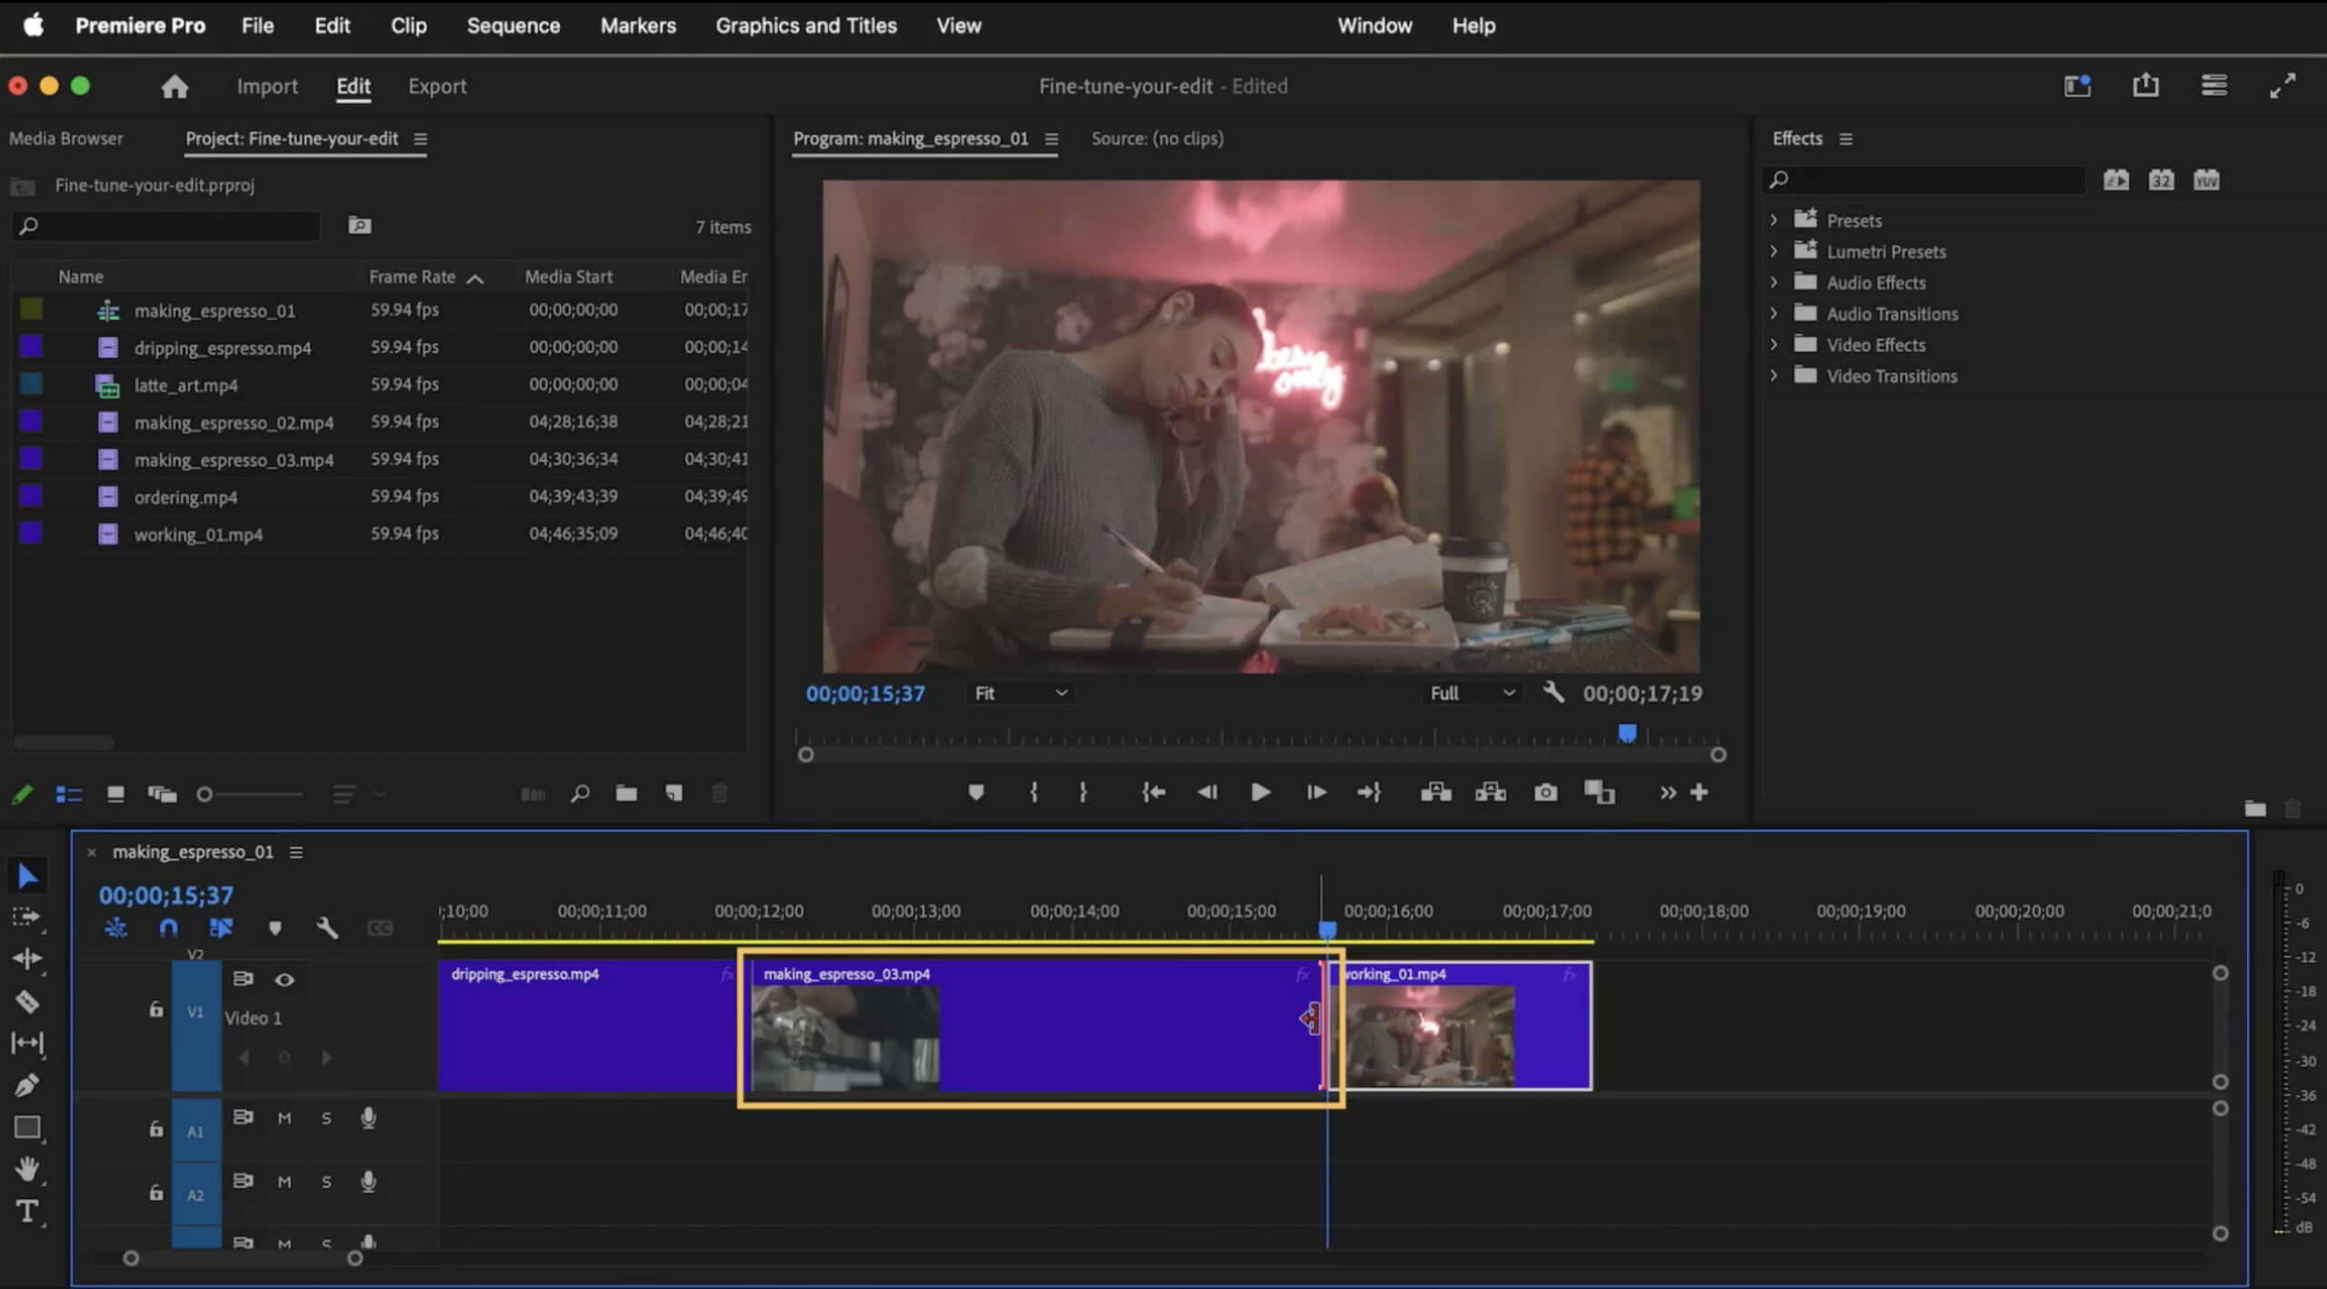The height and width of the screenshot is (1289, 2327).
Task: Click the Comparison View button
Action: (x=1599, y=793)
